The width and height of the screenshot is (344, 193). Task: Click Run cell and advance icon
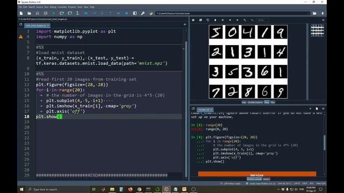(70, 13)
